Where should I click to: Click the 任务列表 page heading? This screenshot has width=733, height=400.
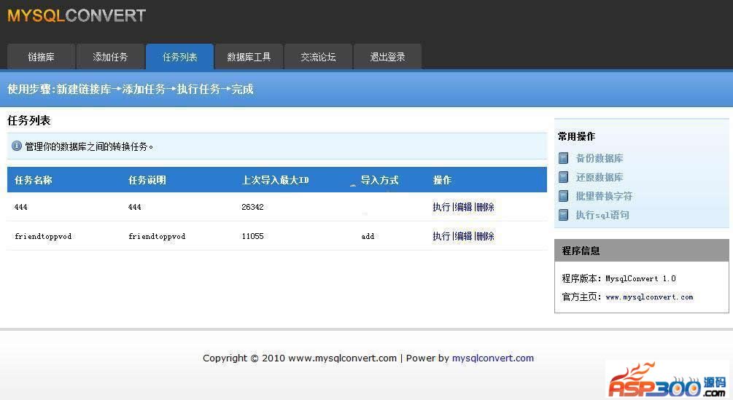coord(29,120)
